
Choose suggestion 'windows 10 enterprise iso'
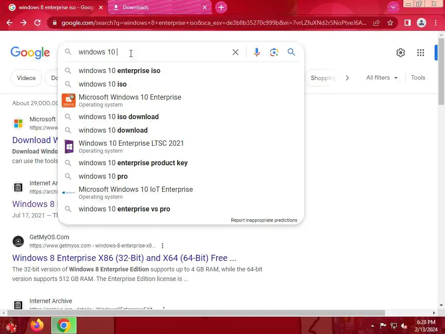(181, 71)
